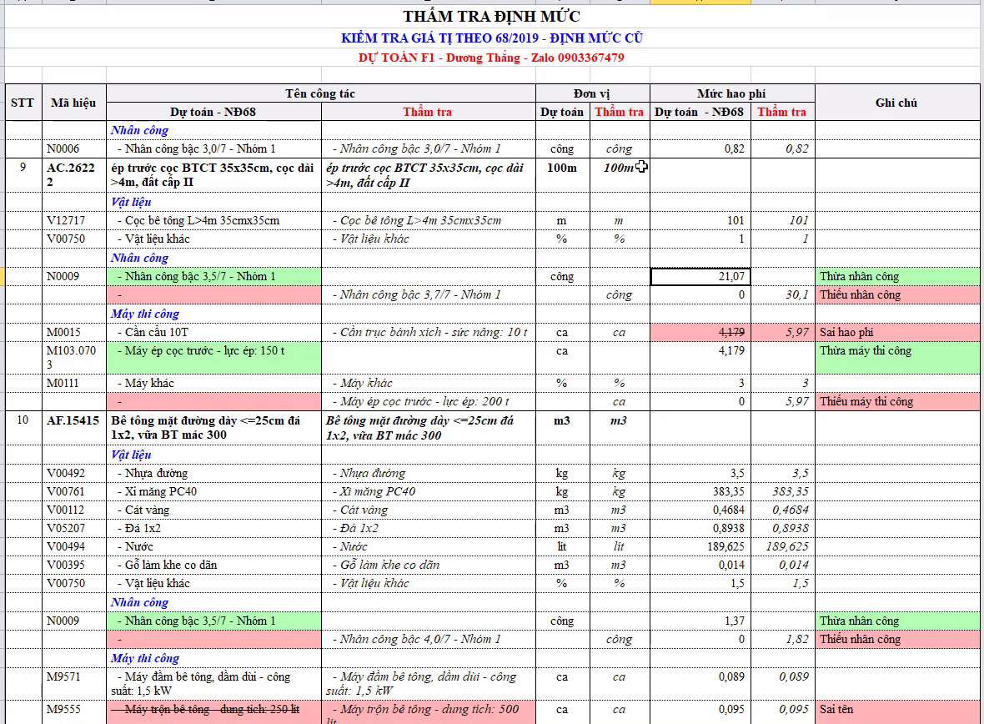Click 'Cần trục bánh xích - sức nâng: 10 t'
984x724 pixels.
pos(427,332)
